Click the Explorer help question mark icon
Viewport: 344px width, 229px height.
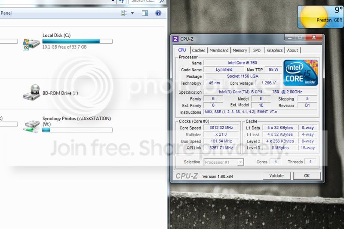[x=158, y=13]
